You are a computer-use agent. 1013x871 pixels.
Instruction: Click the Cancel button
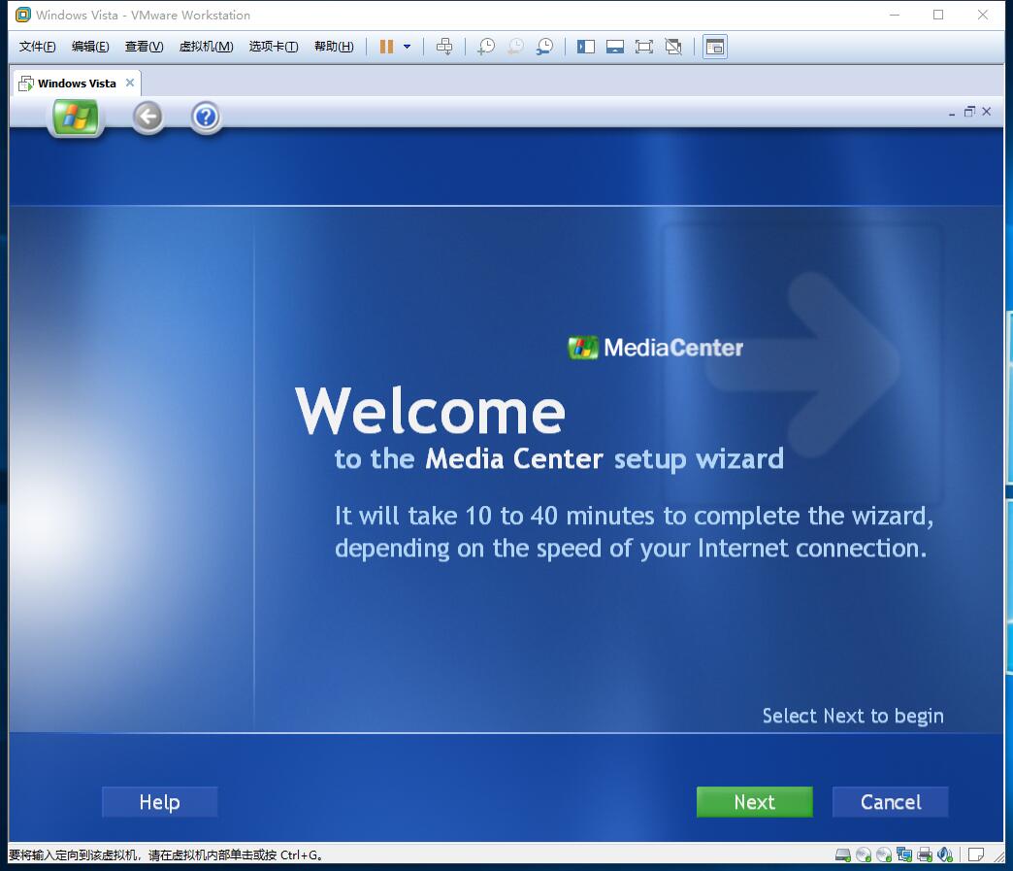point(890,802)
